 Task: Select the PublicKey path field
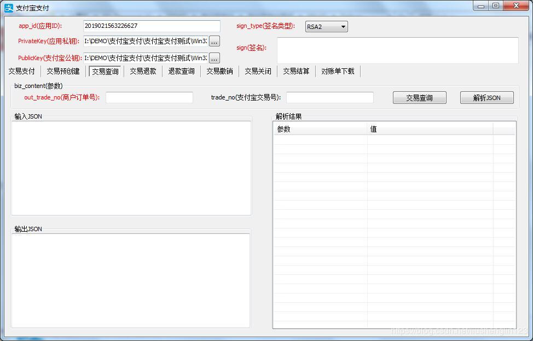pyautogui.click(x=146, y=58)
